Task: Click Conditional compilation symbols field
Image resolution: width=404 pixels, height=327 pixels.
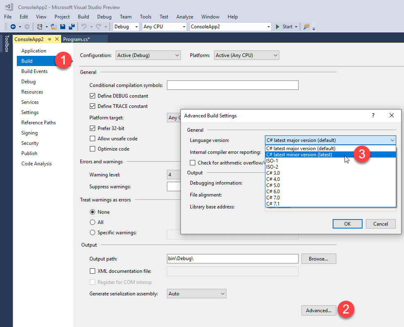Action: (233, 85)
